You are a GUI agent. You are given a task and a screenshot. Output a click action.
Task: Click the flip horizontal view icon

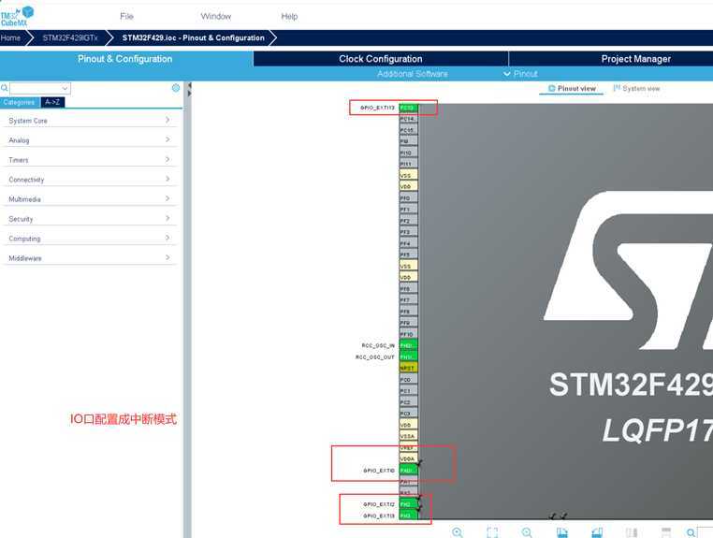[632, 532]
